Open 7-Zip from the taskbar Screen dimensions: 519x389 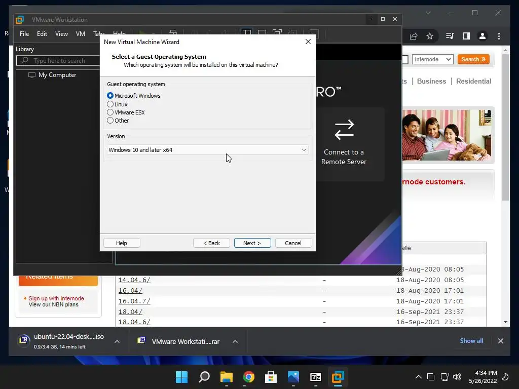coord(315,377)
